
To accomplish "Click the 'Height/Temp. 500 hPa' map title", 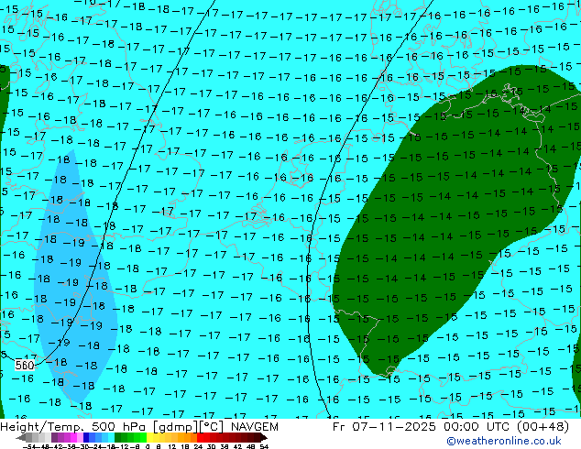I will [x=74, y=427].
